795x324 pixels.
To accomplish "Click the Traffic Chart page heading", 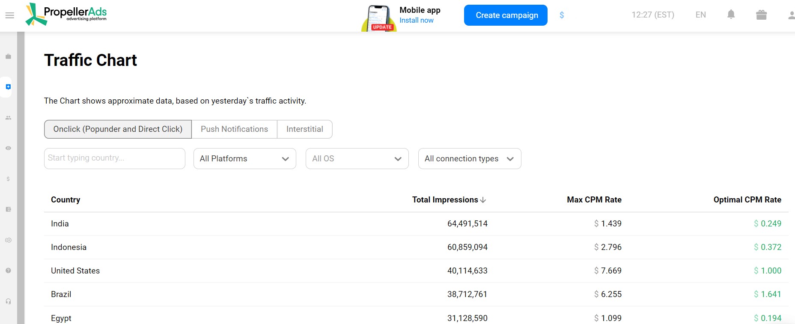I will click(90, 60).
